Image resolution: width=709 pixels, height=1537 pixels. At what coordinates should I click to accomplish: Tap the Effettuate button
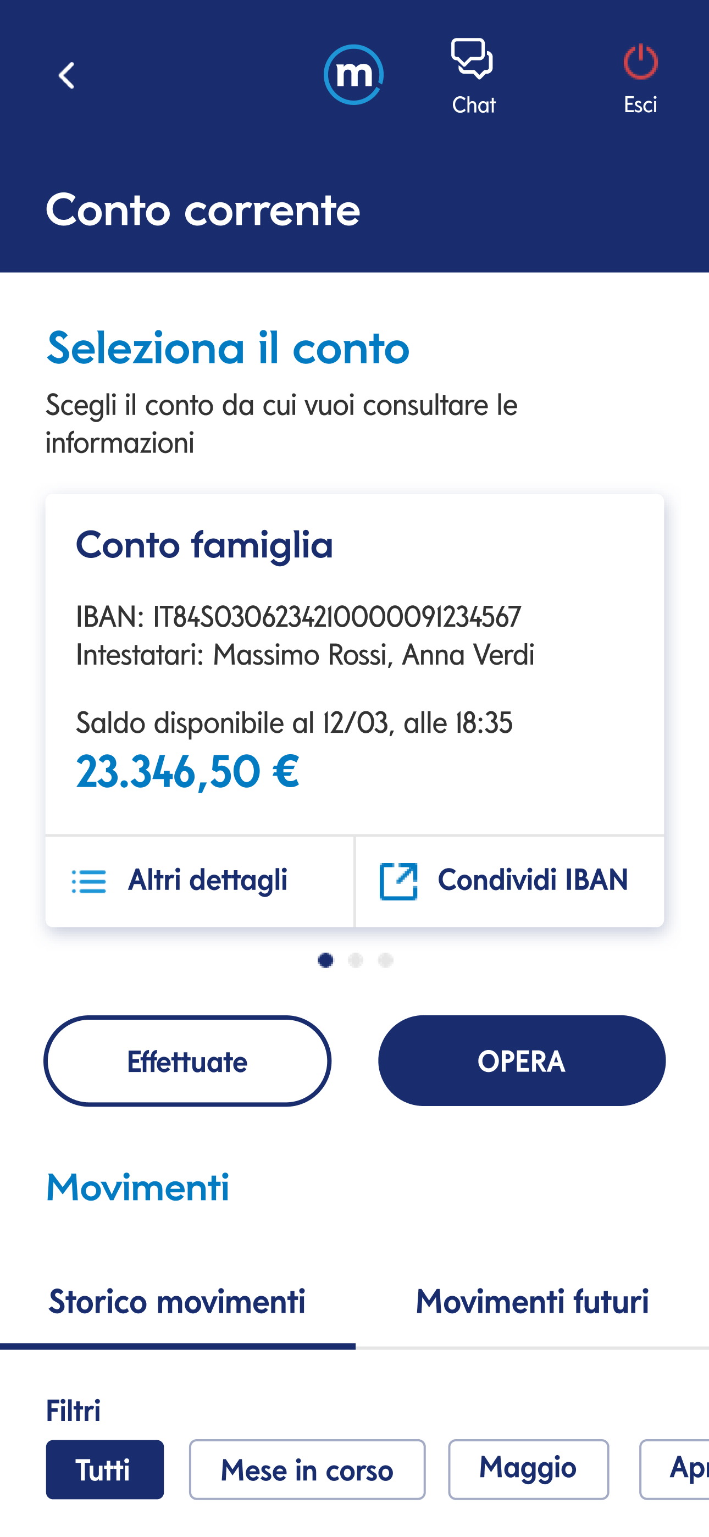[x=187, y=1061]
